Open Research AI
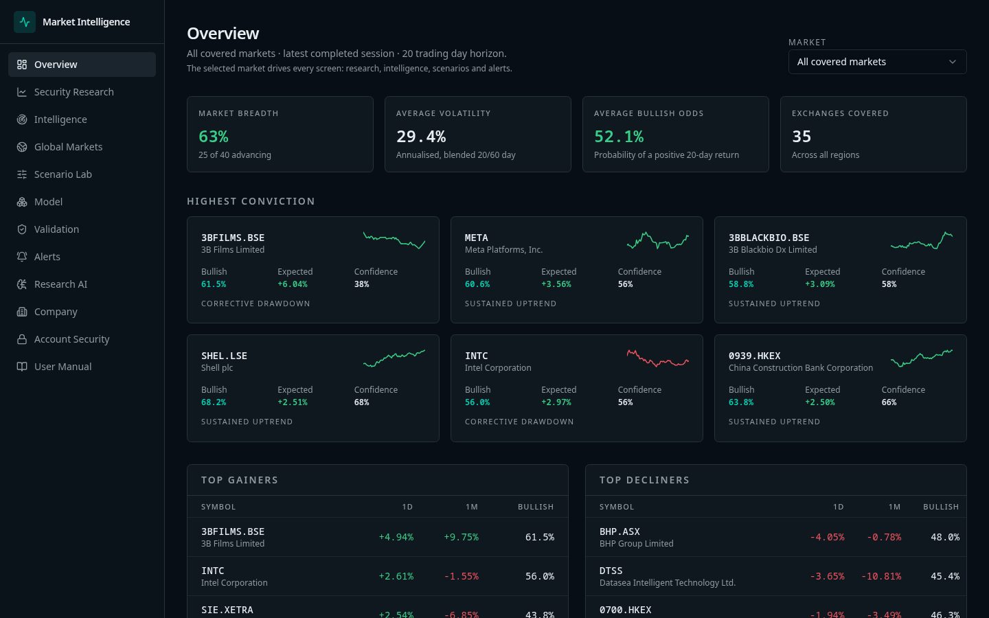The image size is (989, 618). (82, 284)
